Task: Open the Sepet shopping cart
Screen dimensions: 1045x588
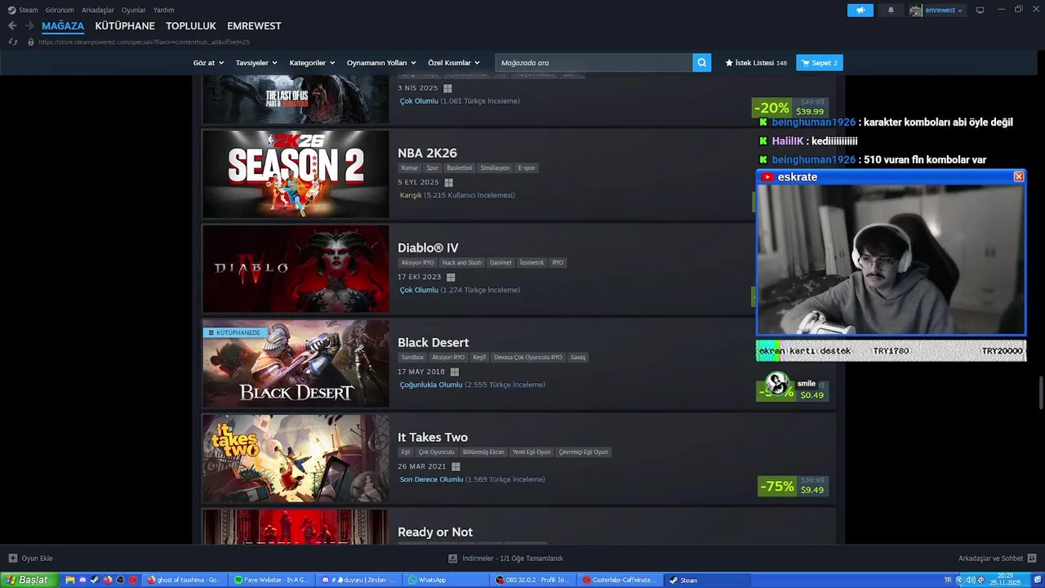Action: click(819, 63)
